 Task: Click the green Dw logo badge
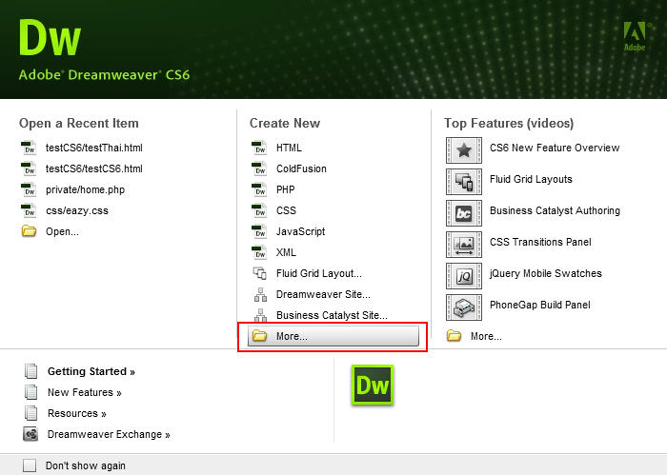[373, 385]
